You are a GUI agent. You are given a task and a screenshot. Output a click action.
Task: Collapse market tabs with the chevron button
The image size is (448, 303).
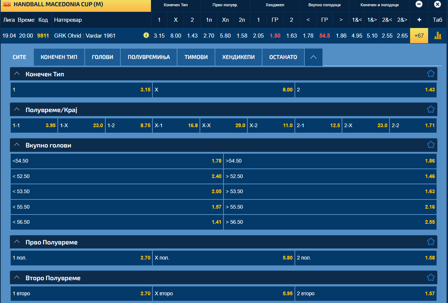pos(313,57)
